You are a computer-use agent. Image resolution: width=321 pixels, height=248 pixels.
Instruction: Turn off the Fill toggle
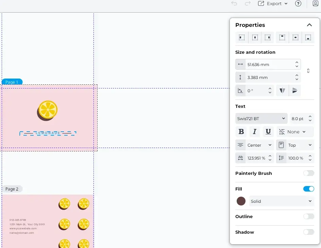[308, 189]
